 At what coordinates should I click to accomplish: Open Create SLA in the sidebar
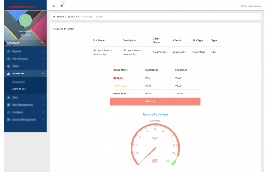point(18,82)
